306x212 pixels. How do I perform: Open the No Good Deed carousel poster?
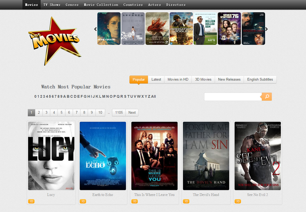[253, 29]
